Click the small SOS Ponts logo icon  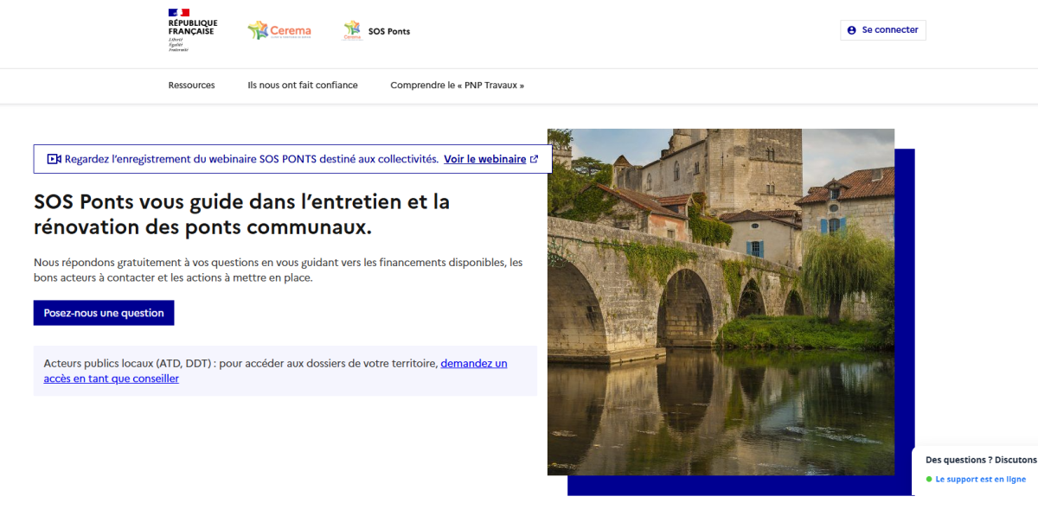[352, 30]
